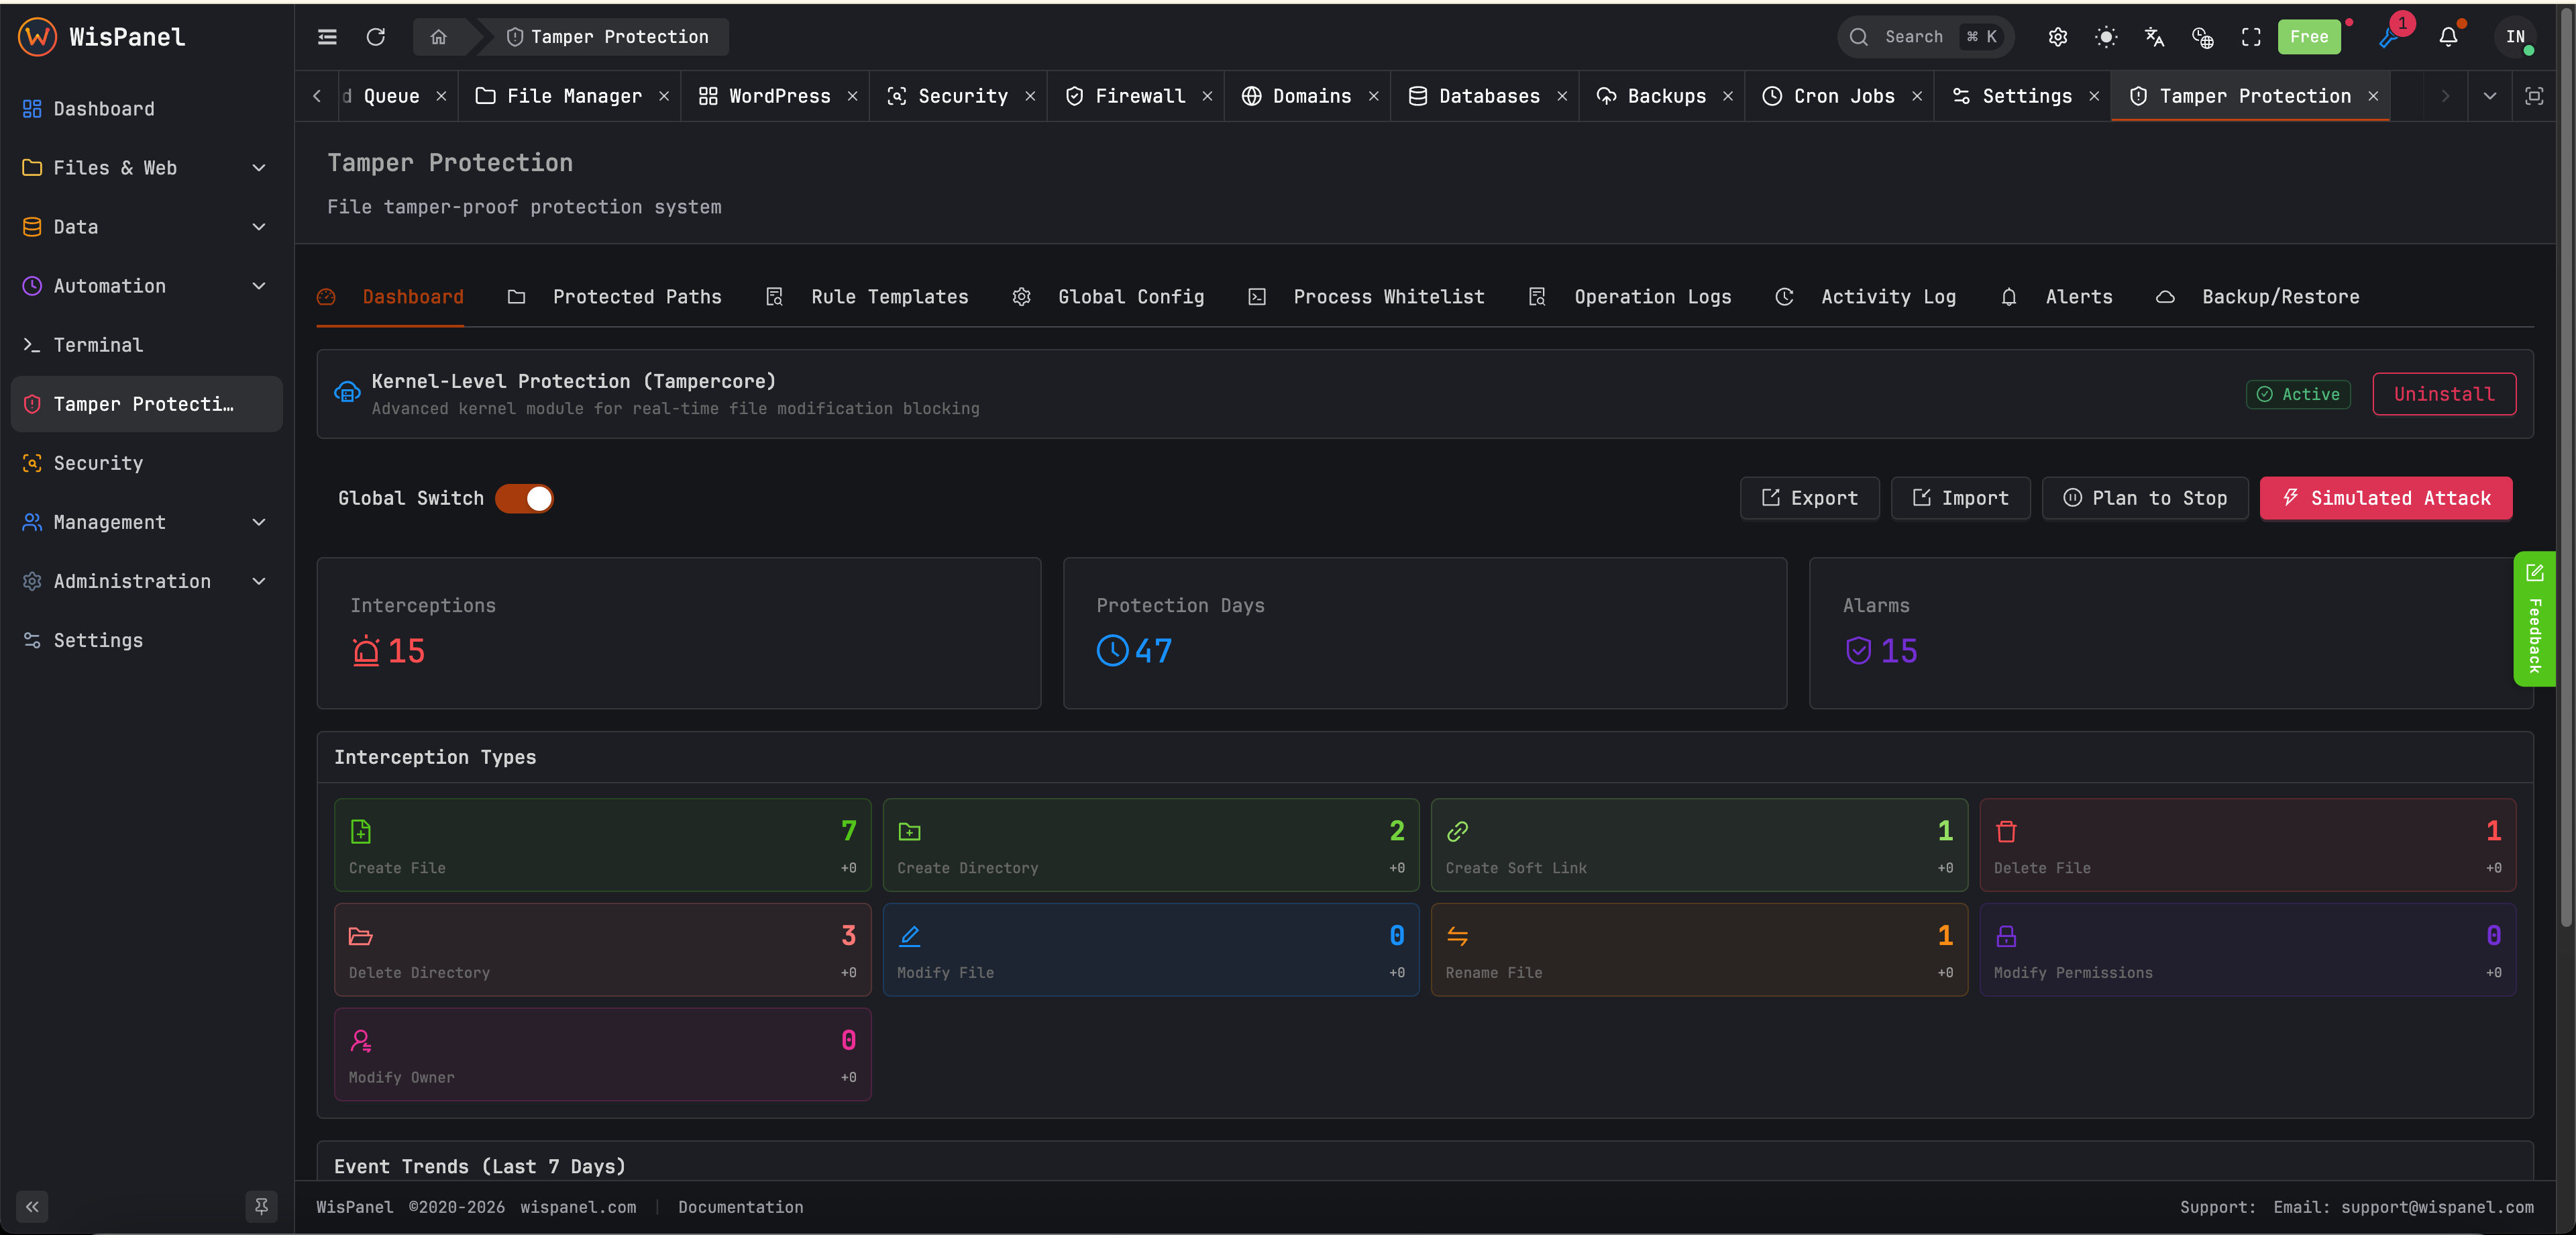This screenshot has width=2576, height=1235.
Task: Open the Feedback side tab
Action: (2534, 618)
